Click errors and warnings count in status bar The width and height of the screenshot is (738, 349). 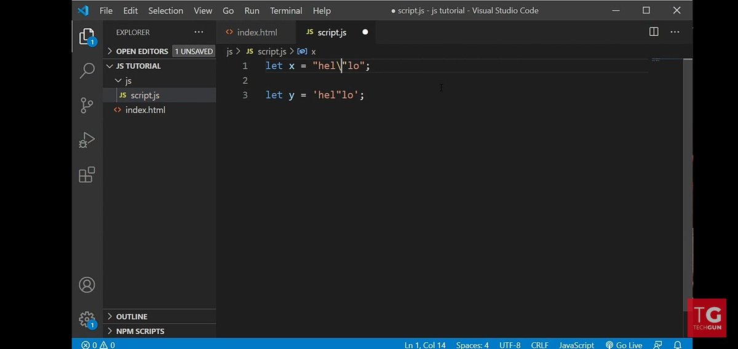click(x=98, y=345)
